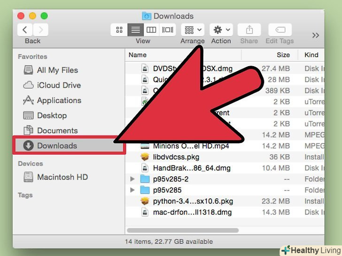This screenshot has height=256, width=342.
Task: Select the file mac-drfon...ll1318.dmg
Action: [x=193, y=212]
